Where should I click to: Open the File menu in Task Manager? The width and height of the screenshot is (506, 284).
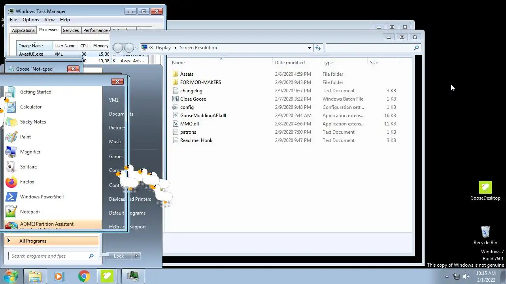tap(13, 20)
